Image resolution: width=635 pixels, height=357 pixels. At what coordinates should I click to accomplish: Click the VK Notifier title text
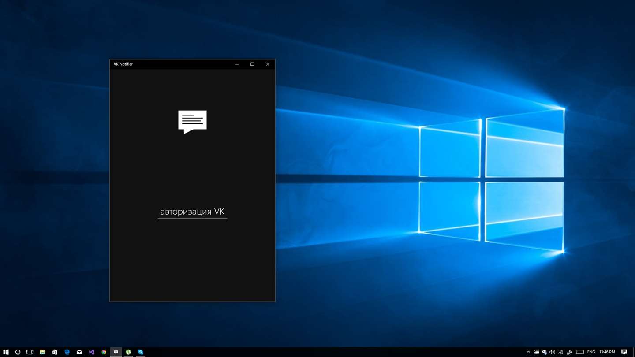click(x=123, y=64)
